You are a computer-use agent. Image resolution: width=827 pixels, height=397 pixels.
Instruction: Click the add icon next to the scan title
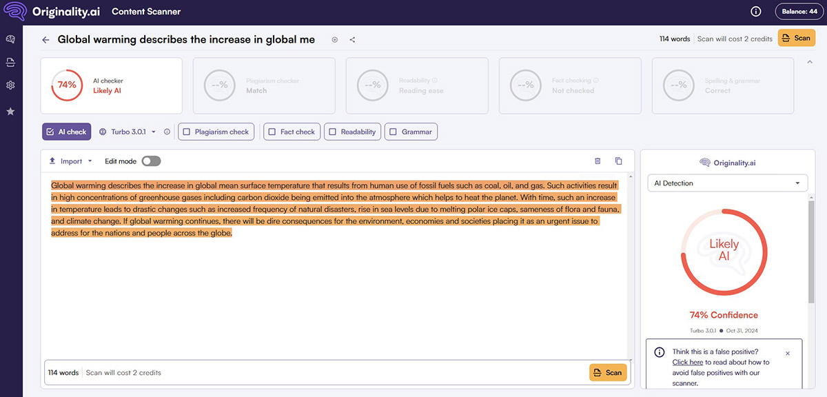tap(335, 40)
